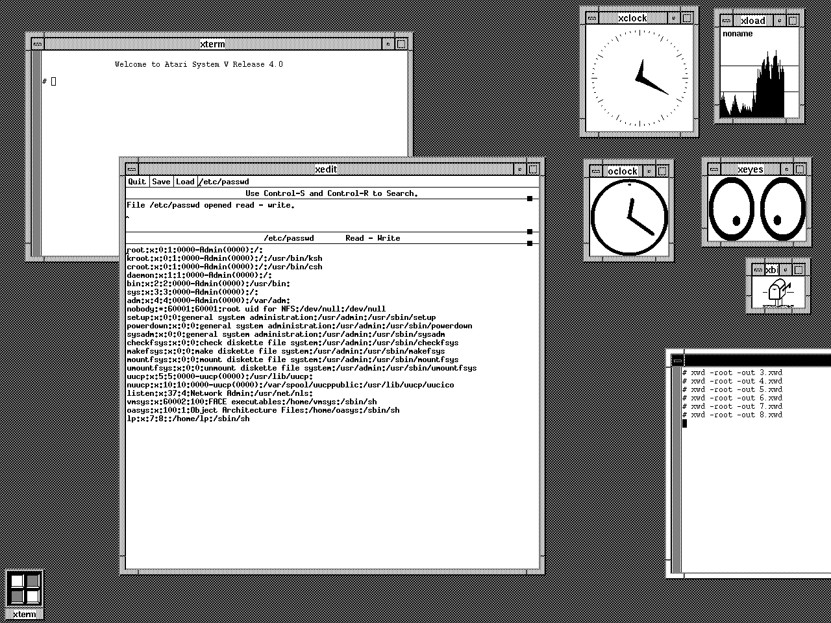Open the xedit window control menu
This screenshot has width=831, height=623.
pyautogui.click(x=132, y=169)
